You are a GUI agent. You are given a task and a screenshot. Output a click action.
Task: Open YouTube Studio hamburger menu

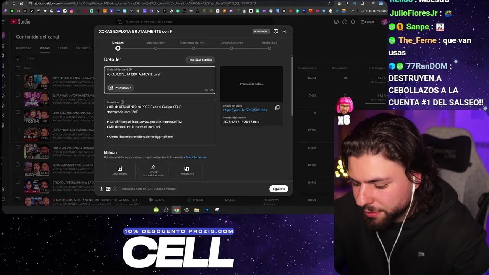click(x=3, y=22)
